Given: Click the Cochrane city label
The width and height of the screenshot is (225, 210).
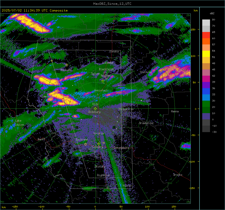Looking at the screenshot, I should click(x=82, y=140).
